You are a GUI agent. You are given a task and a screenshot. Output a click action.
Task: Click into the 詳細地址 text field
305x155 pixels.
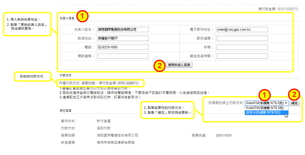point(122,38)
